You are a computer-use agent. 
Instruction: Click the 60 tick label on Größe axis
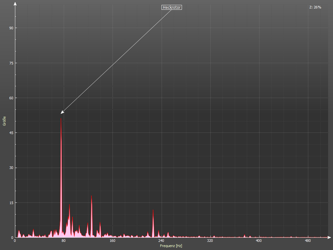[11, 98]
